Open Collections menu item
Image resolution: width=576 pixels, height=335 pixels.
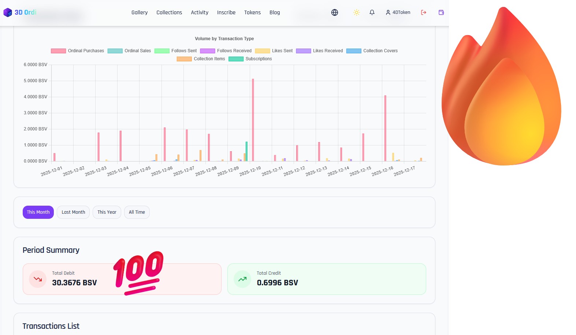169,12
